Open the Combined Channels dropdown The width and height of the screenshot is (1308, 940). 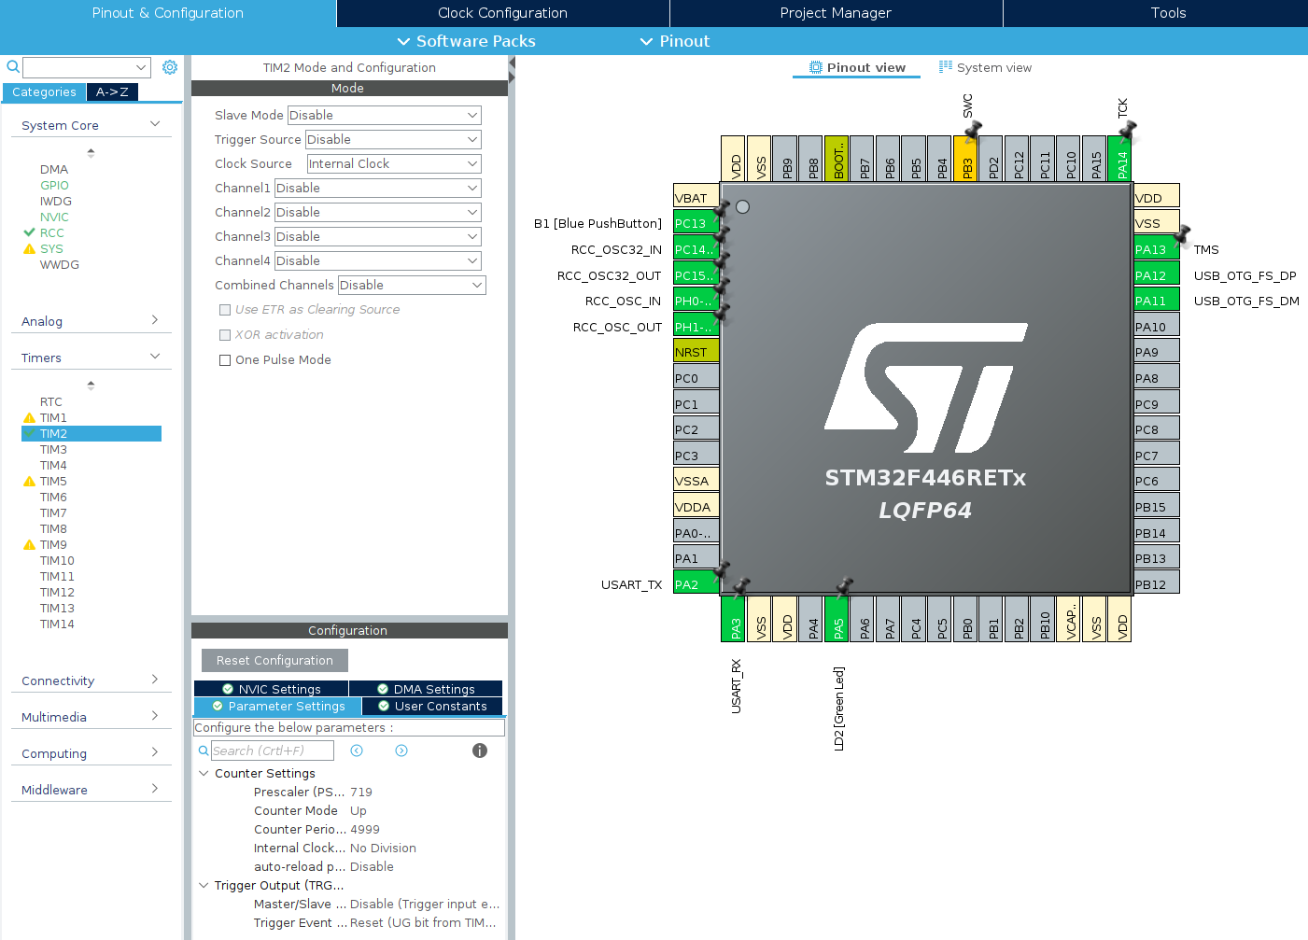[412, 285]
